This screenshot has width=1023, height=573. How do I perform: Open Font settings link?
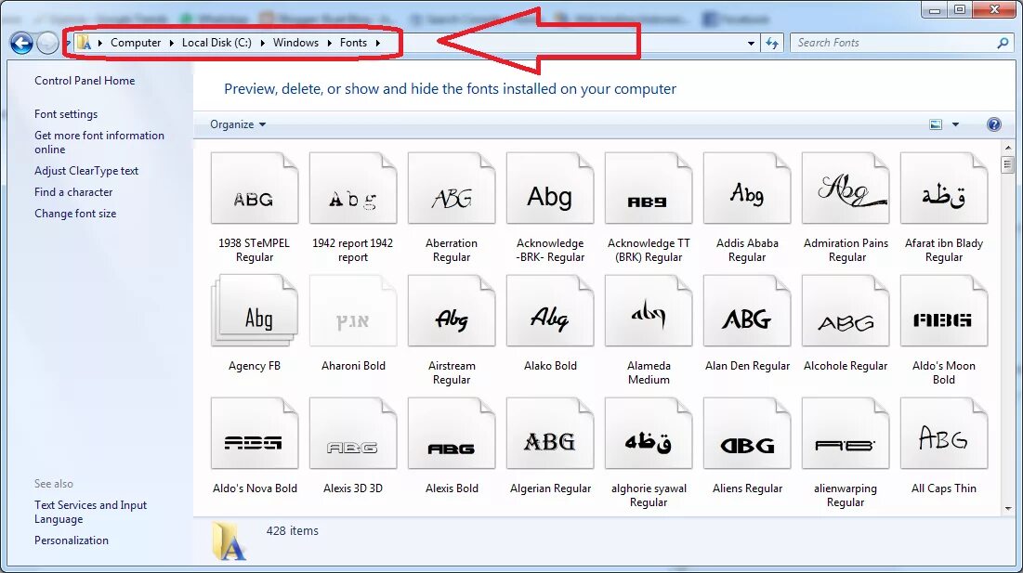66,114
